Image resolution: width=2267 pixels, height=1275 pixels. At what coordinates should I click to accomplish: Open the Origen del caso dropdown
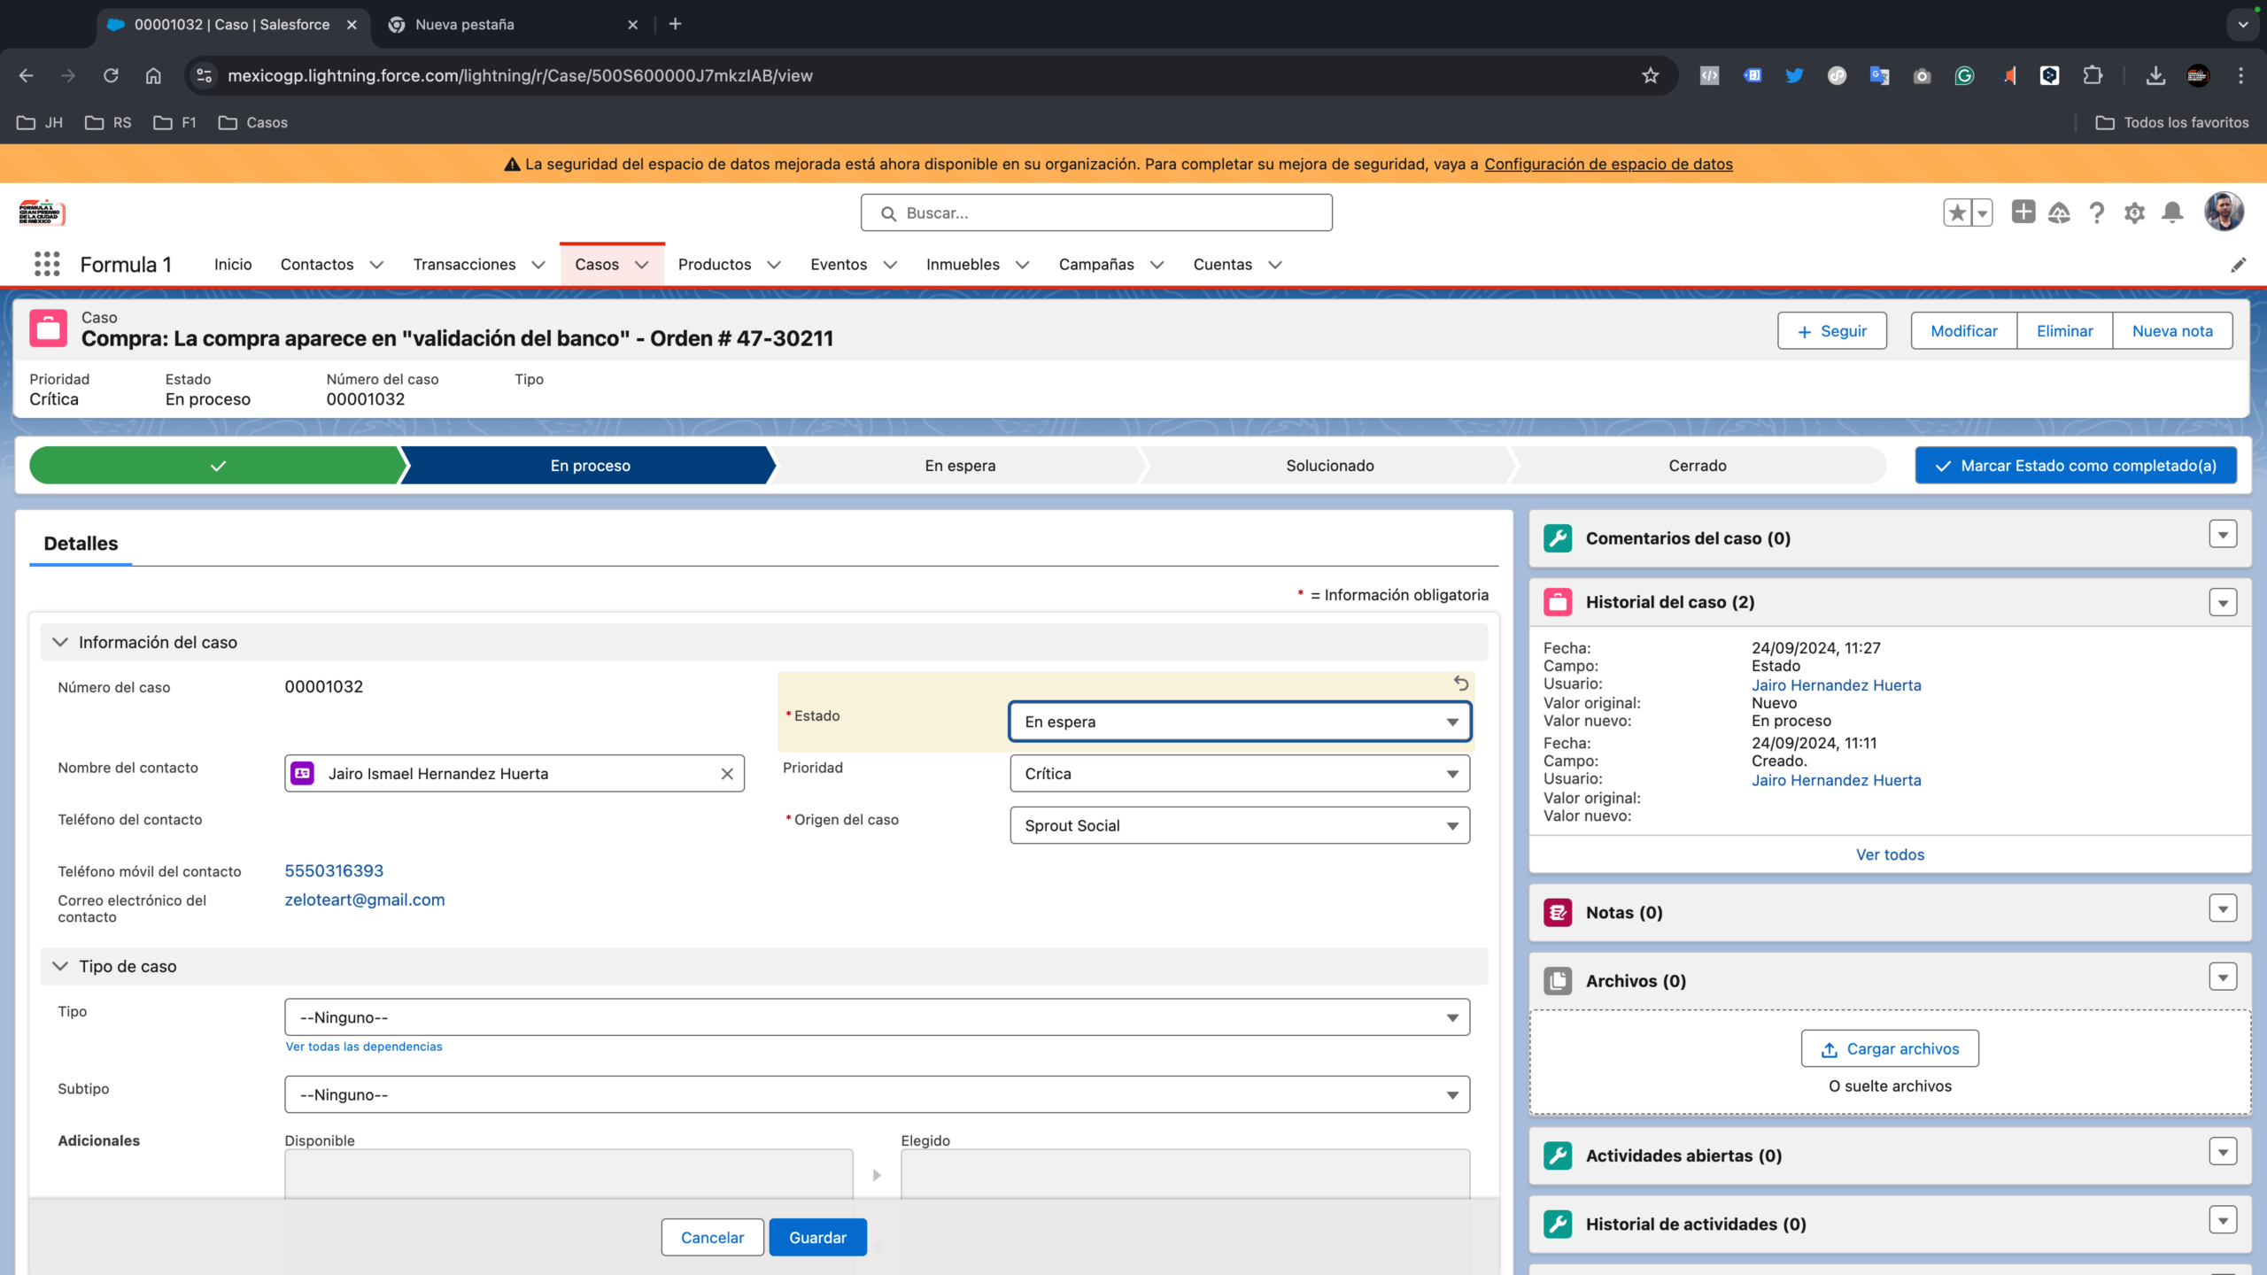click(1240, 825)
